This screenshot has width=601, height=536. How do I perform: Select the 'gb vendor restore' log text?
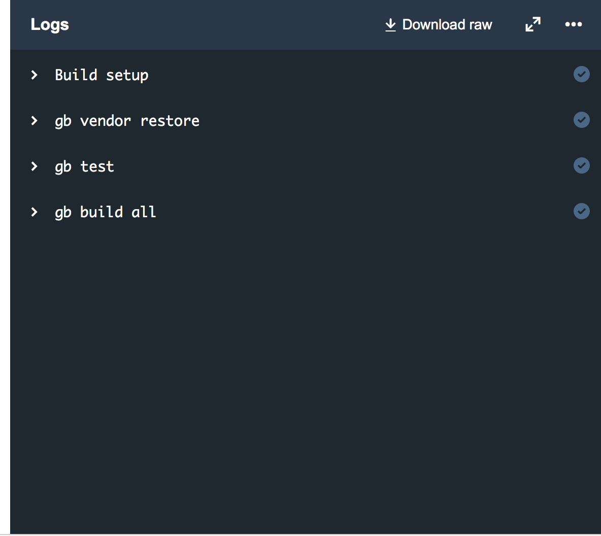point(127,121)
